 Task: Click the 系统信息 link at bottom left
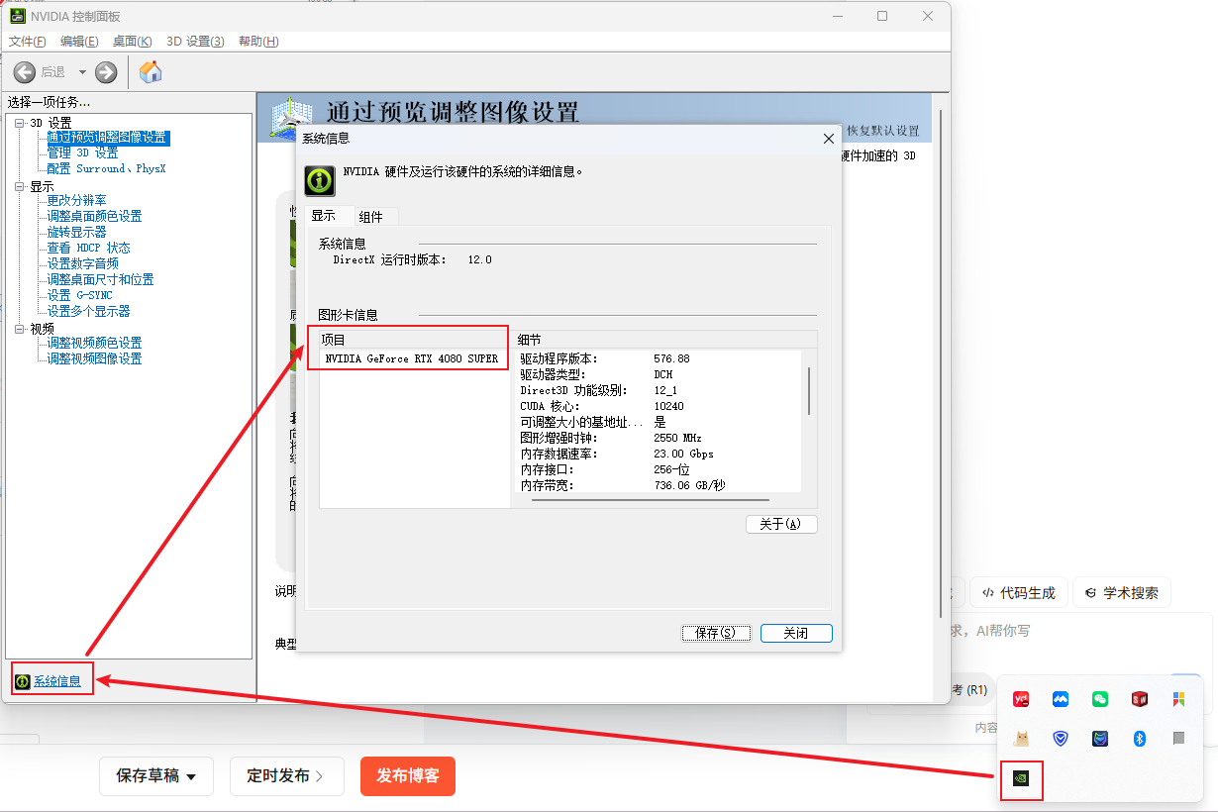tap(57, 681)
